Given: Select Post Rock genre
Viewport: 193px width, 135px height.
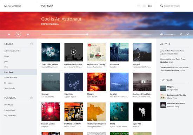Looking at the screenshot, I should (19, 72).
